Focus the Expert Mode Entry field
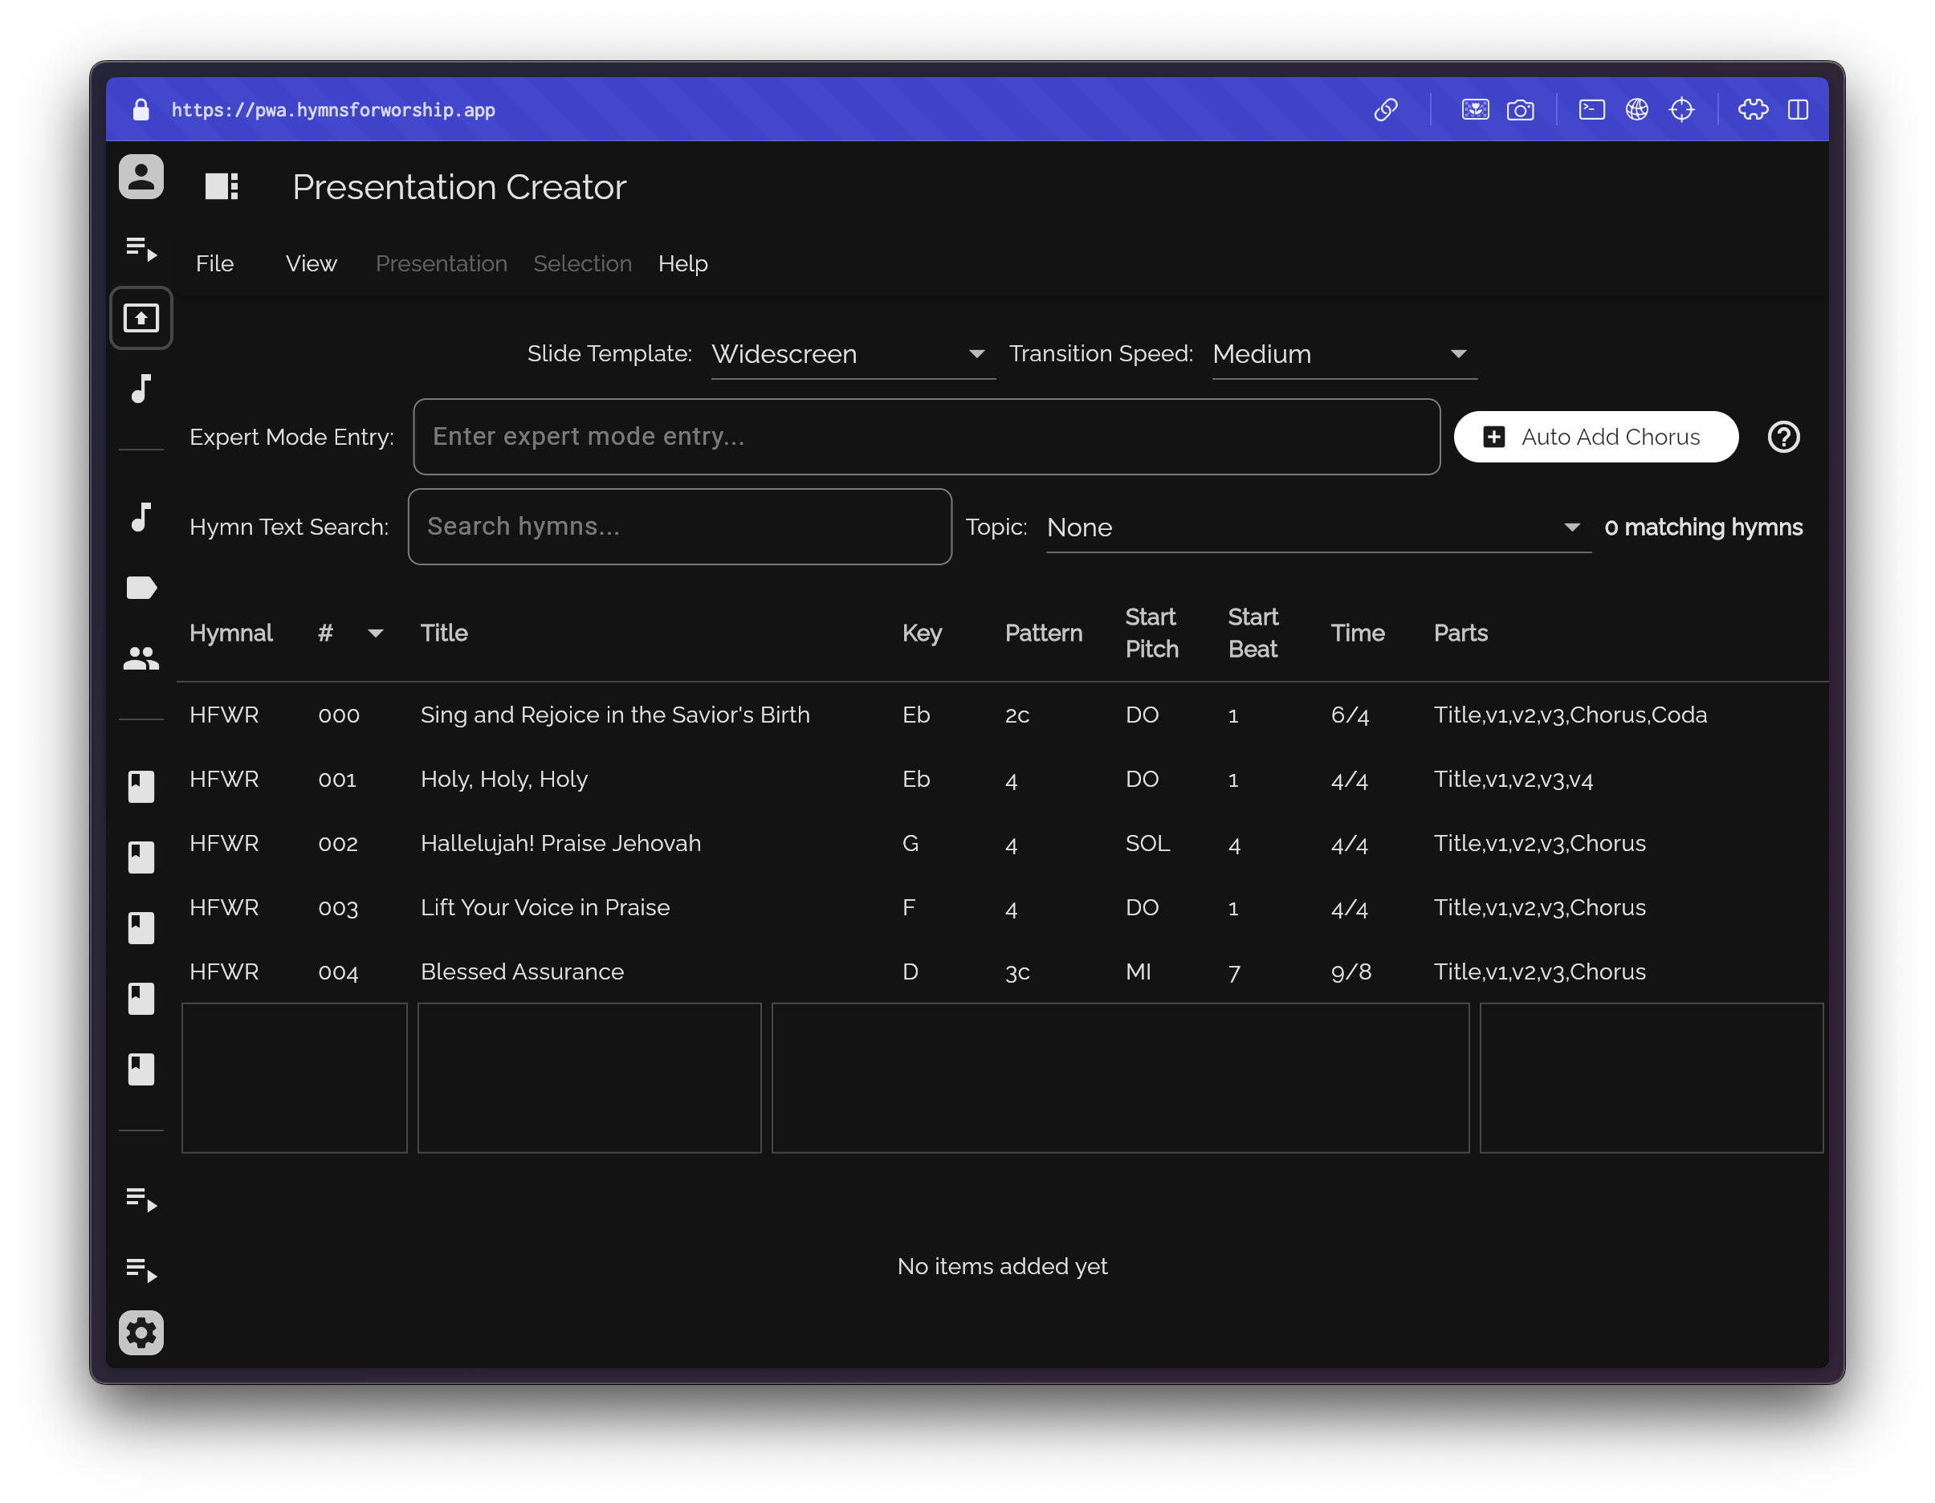 (926, 437)
